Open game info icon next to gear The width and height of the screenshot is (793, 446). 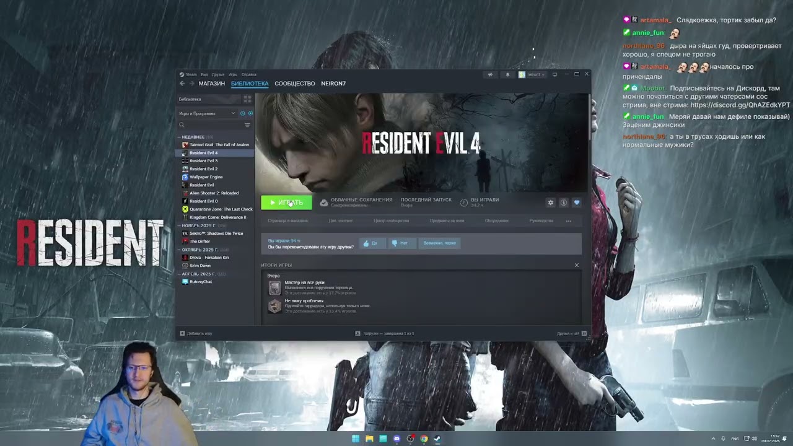564,203
